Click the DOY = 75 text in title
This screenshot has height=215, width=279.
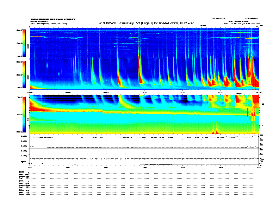[x=187, y=23]
